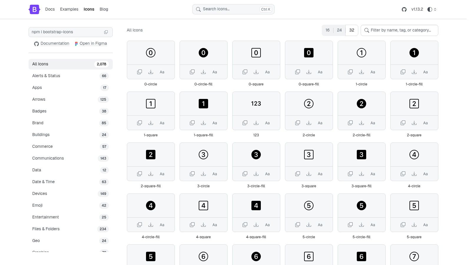
Task: Download the 2-circle icon
Action: coord(309,123)
